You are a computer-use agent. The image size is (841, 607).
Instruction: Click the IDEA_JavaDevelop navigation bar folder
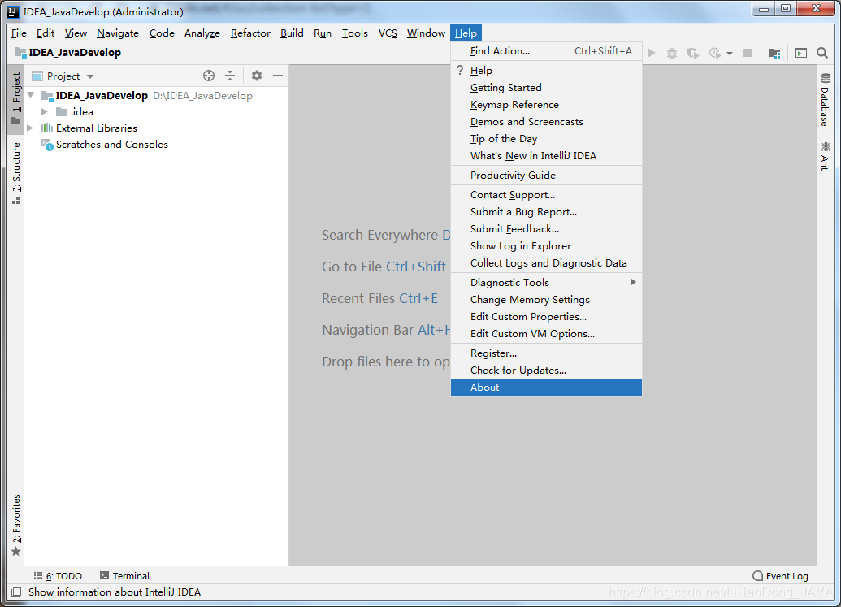pyautogui.click(x=68, y=53)
